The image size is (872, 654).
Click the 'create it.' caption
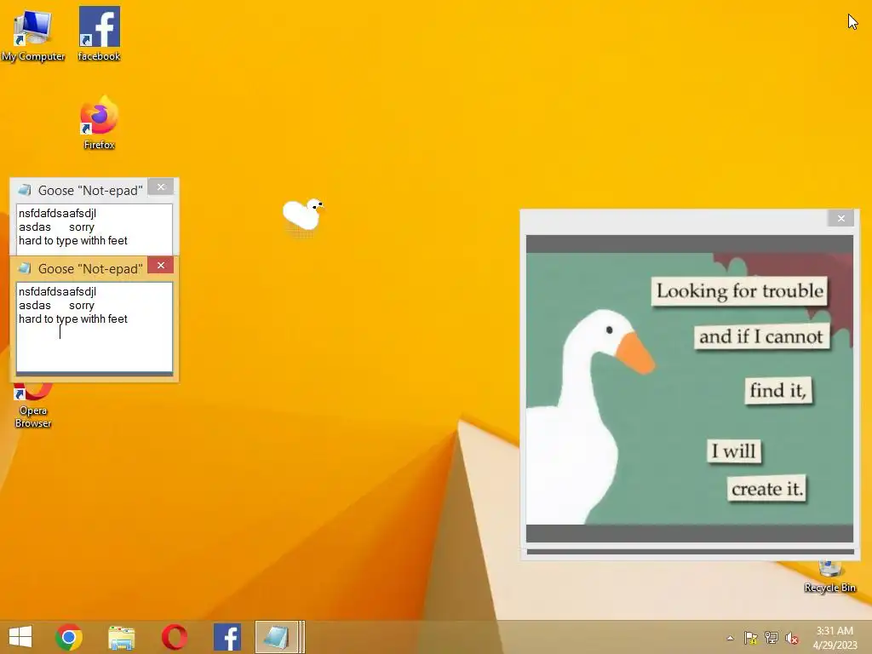pyautogui.click(x=767, y=489)
